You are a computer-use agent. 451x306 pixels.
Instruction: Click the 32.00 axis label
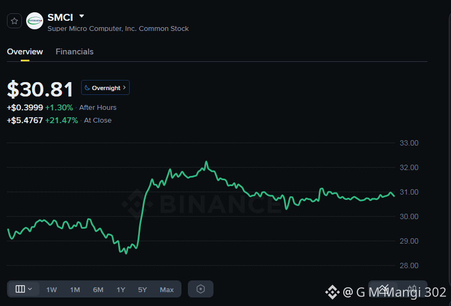(x=409, y=167)
